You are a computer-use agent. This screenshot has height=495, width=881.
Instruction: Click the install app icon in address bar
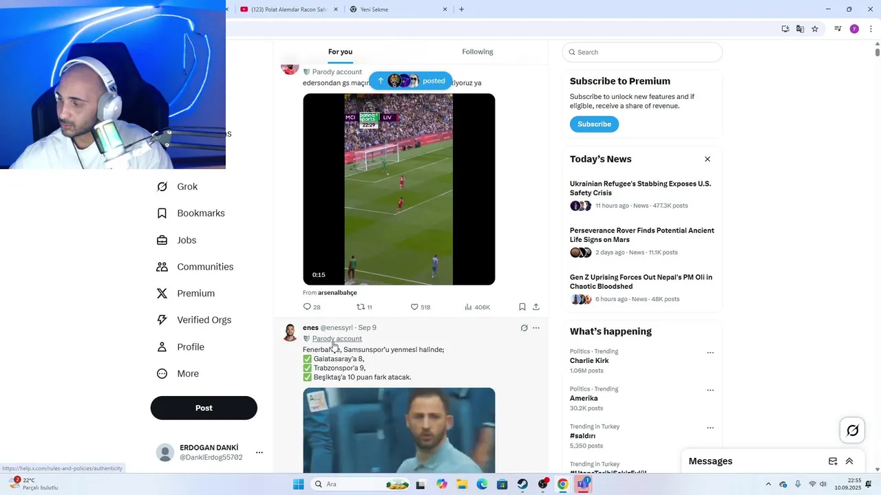coord(785,29)
